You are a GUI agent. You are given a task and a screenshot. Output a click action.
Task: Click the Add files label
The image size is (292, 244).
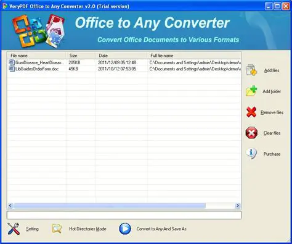272,70
